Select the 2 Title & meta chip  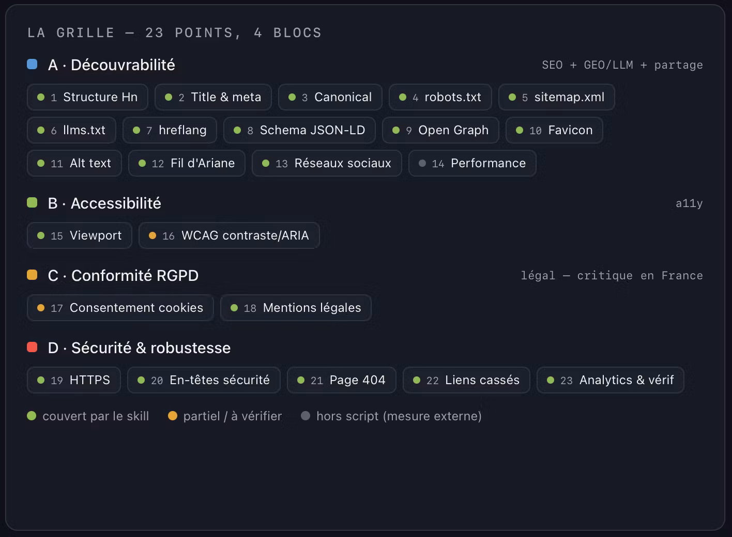pos(213,97)
